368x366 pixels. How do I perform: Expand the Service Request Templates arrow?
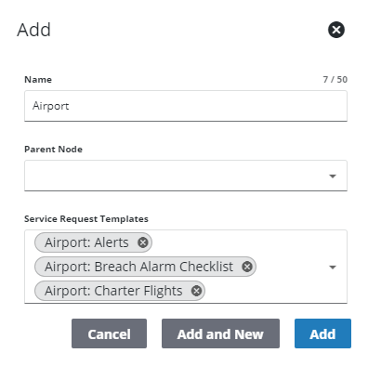click(x=333, y=268)
